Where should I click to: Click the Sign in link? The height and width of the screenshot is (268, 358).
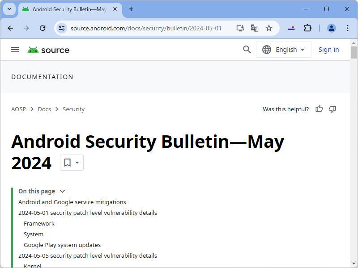click(x=329, y=50)
